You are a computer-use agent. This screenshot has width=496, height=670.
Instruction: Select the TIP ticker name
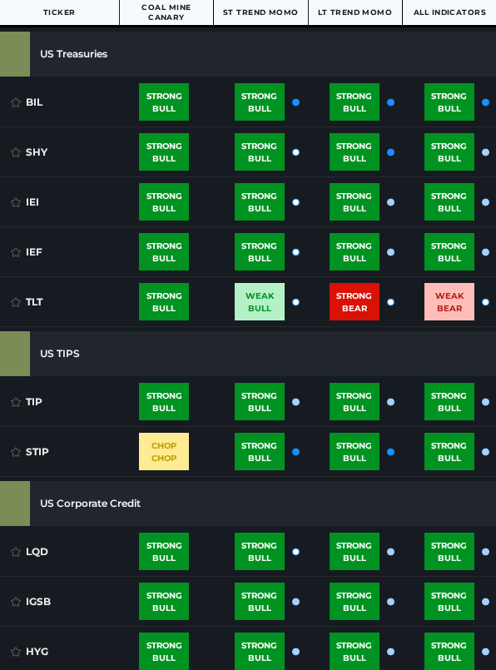tap(34, 403)
